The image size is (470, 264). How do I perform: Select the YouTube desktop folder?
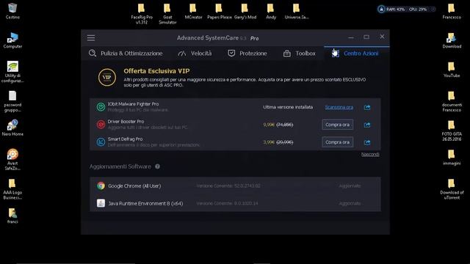click(452, 70)
